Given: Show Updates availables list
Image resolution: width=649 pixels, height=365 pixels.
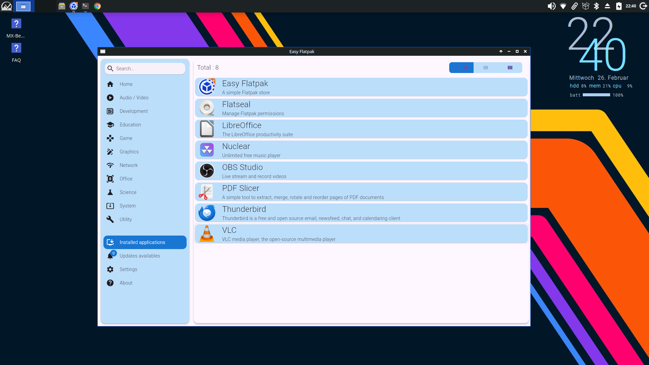Looking at the screenshot, I should point(145,256).
